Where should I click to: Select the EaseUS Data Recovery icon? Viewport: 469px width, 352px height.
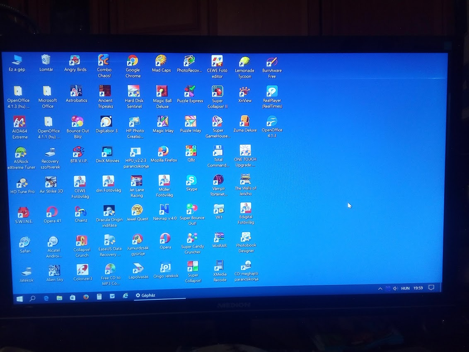click(110, 246)
